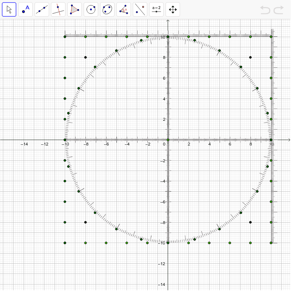Open the Slider tool labeled a=2
Viewport: 291px width, 291px height.
pyautogui.click(x=156, y=9)
